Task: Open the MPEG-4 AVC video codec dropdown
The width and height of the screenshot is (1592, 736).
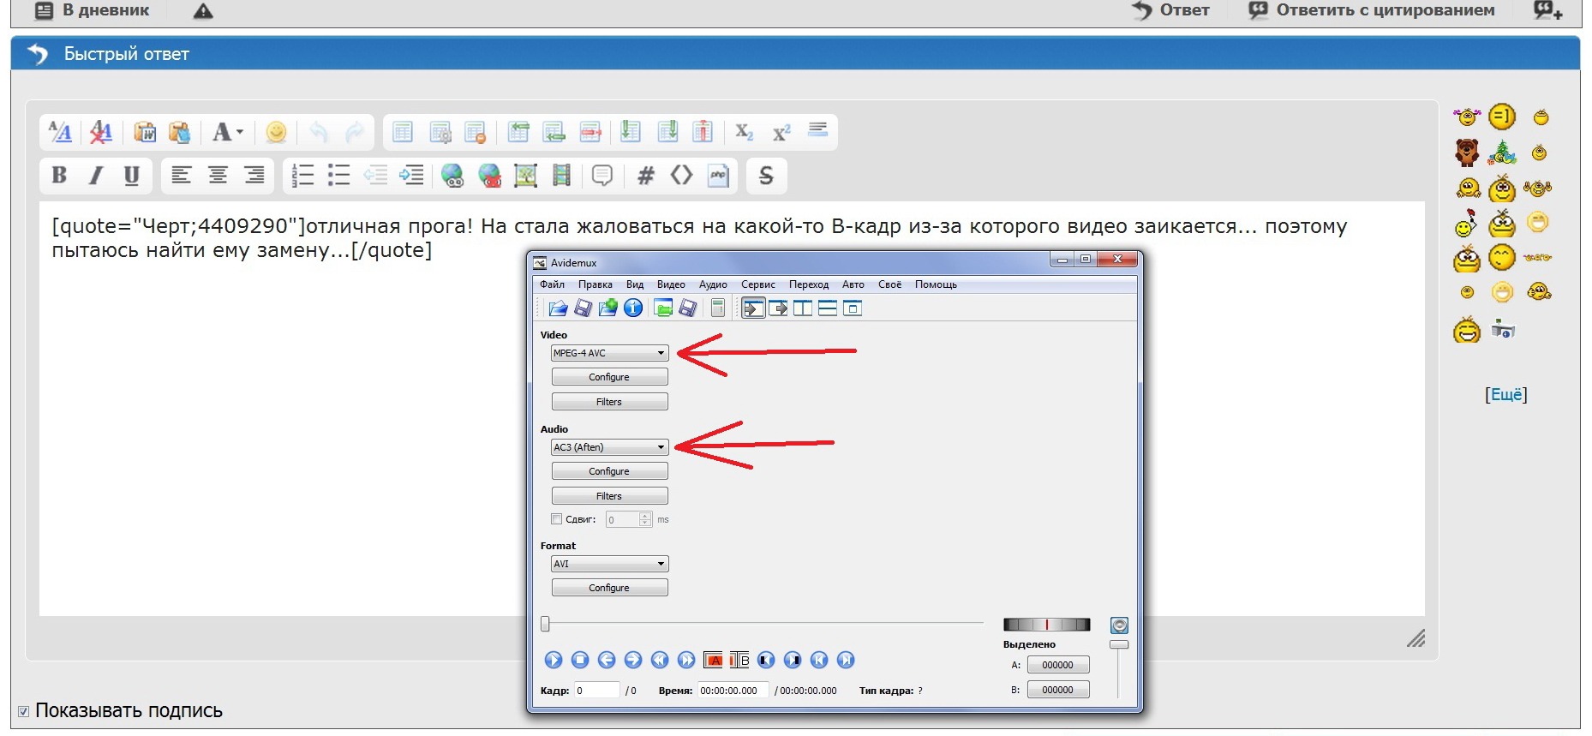Action: tap(609, 353)
